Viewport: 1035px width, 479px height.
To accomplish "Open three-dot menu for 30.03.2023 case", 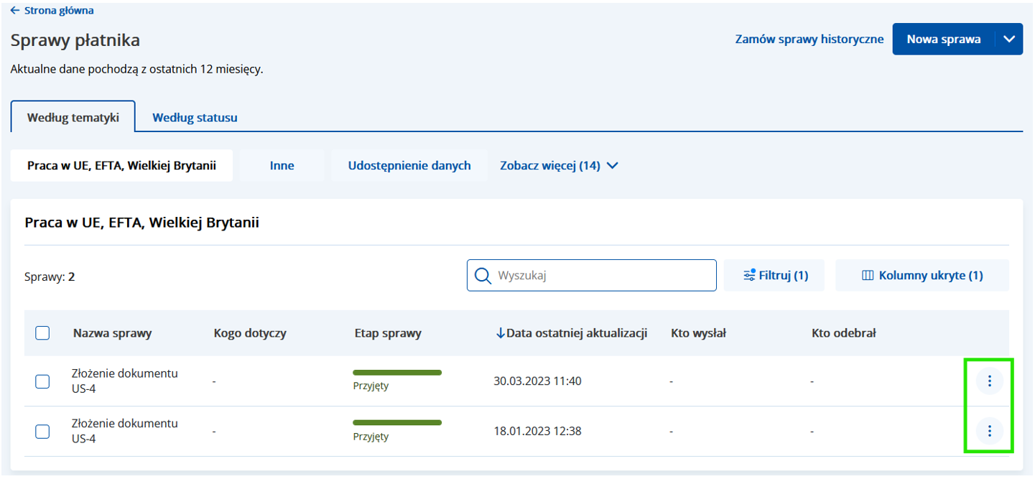I will [989, 381].
